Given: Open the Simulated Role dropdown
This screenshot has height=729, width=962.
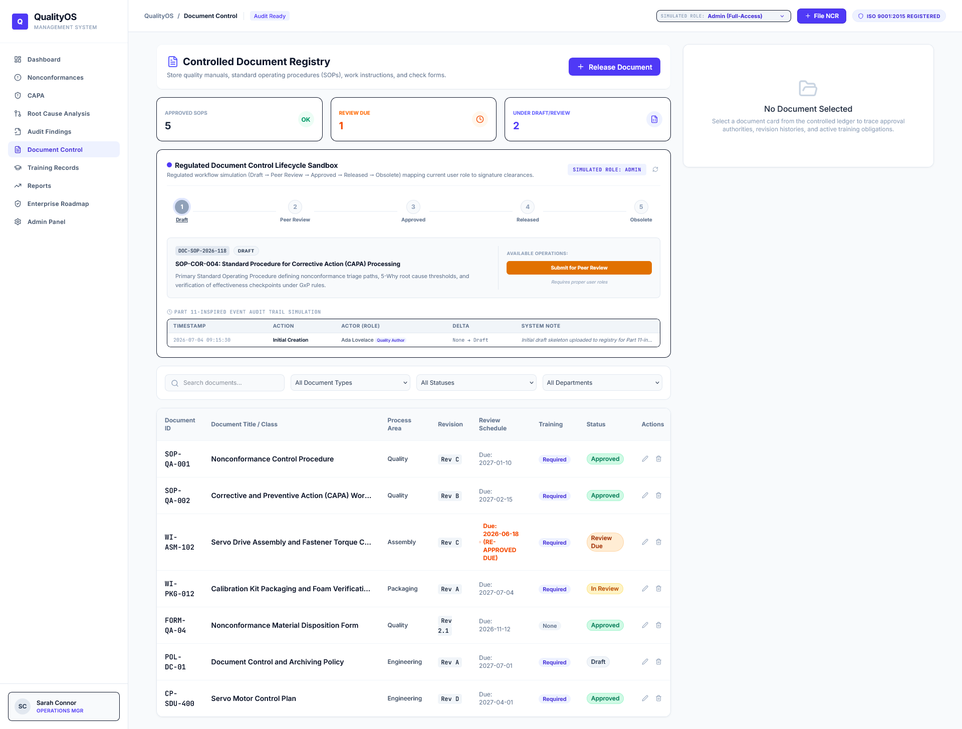Looking at the screenshot, I should pos(724,16).
